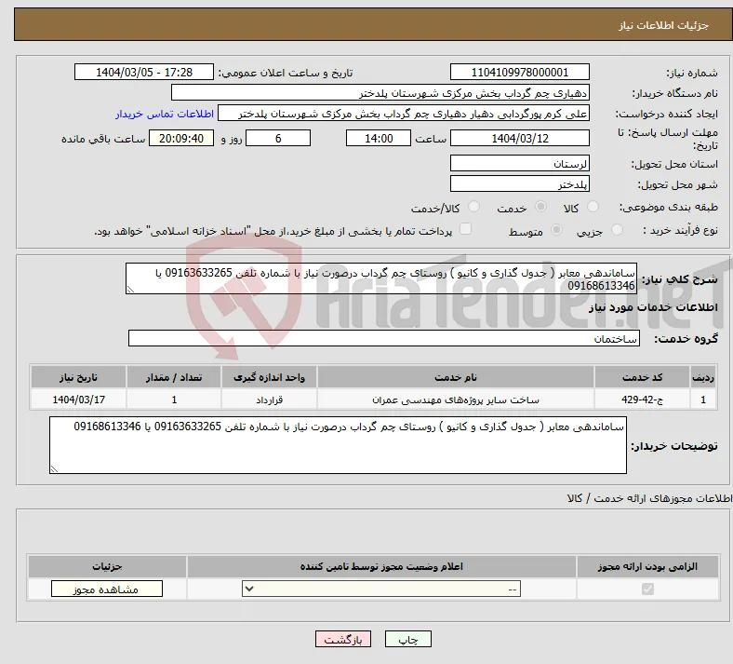This screenshot has width=733, height=664.
Task: Click the deadline time field 14:00
Action: [x=379, y=138]
